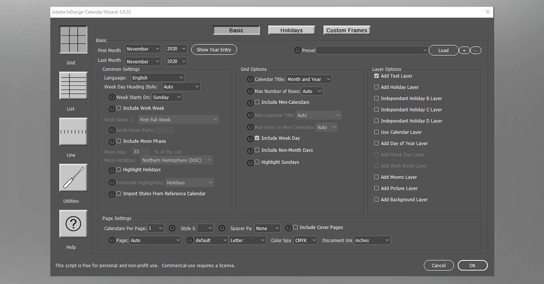Enable the Add Holiday Layer checkbox
This screenshot has width=544, height=284.
[376, 87]
